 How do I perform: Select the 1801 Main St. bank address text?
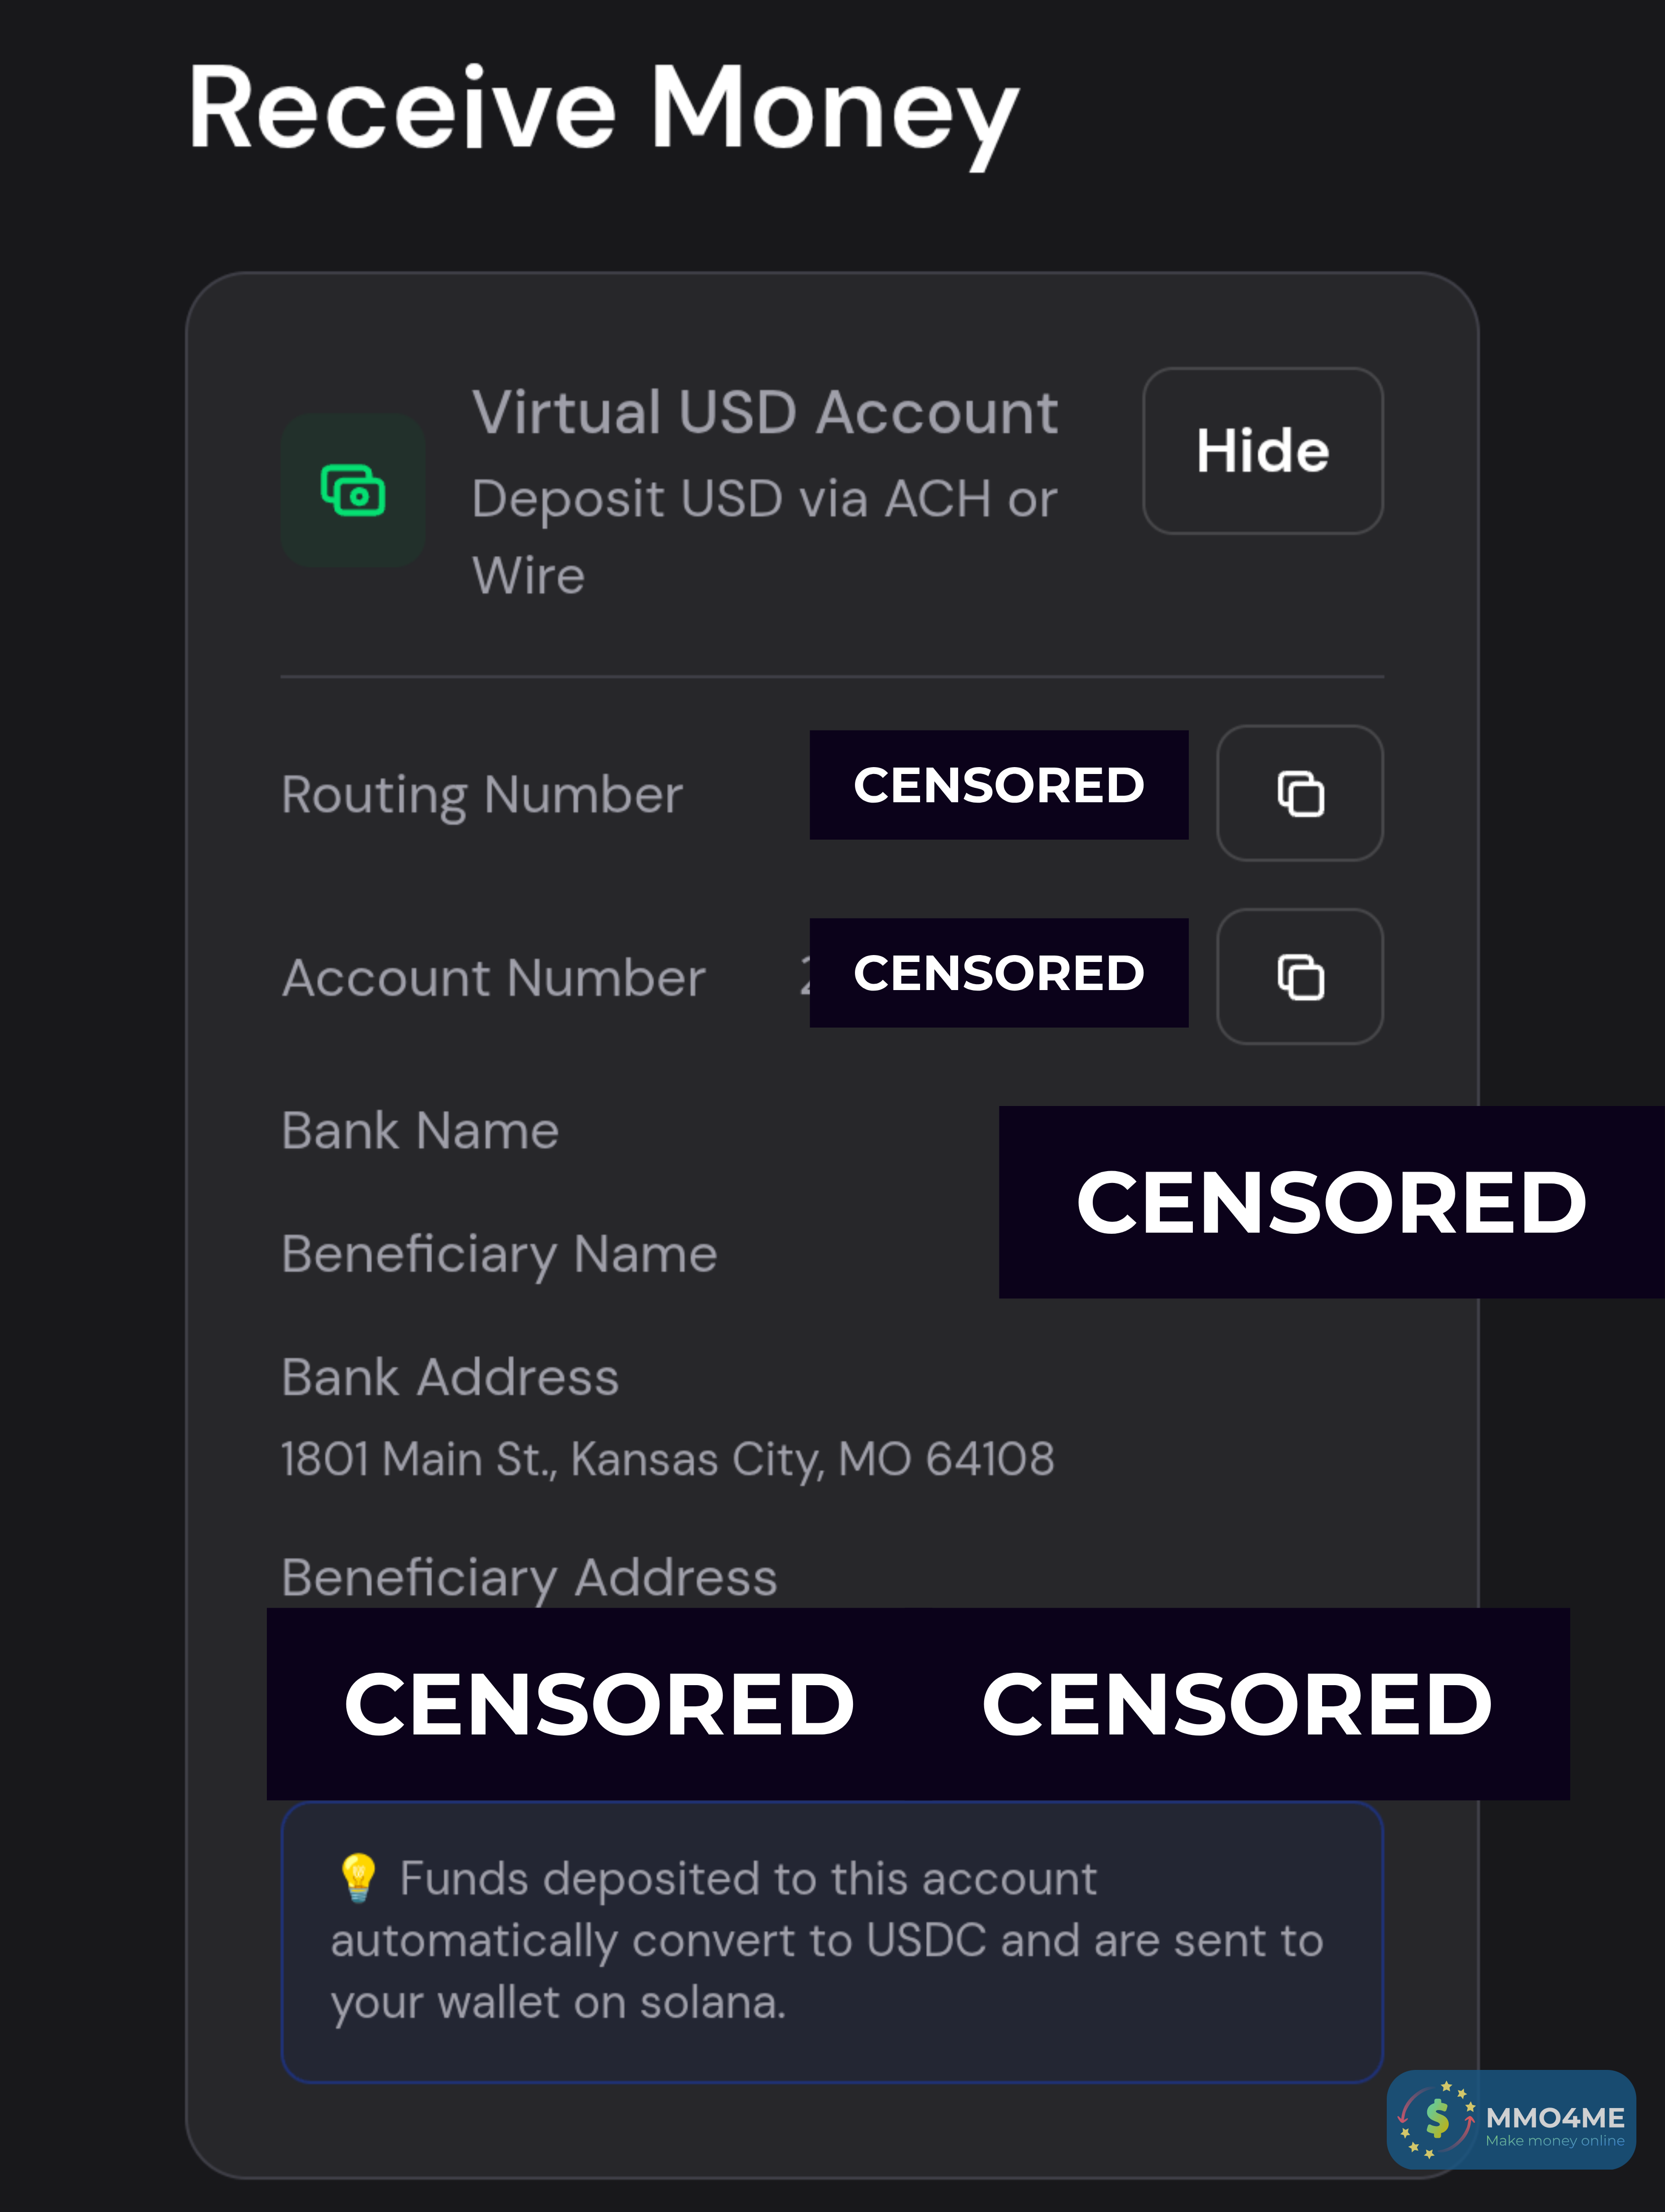(x=667, y=1459)
